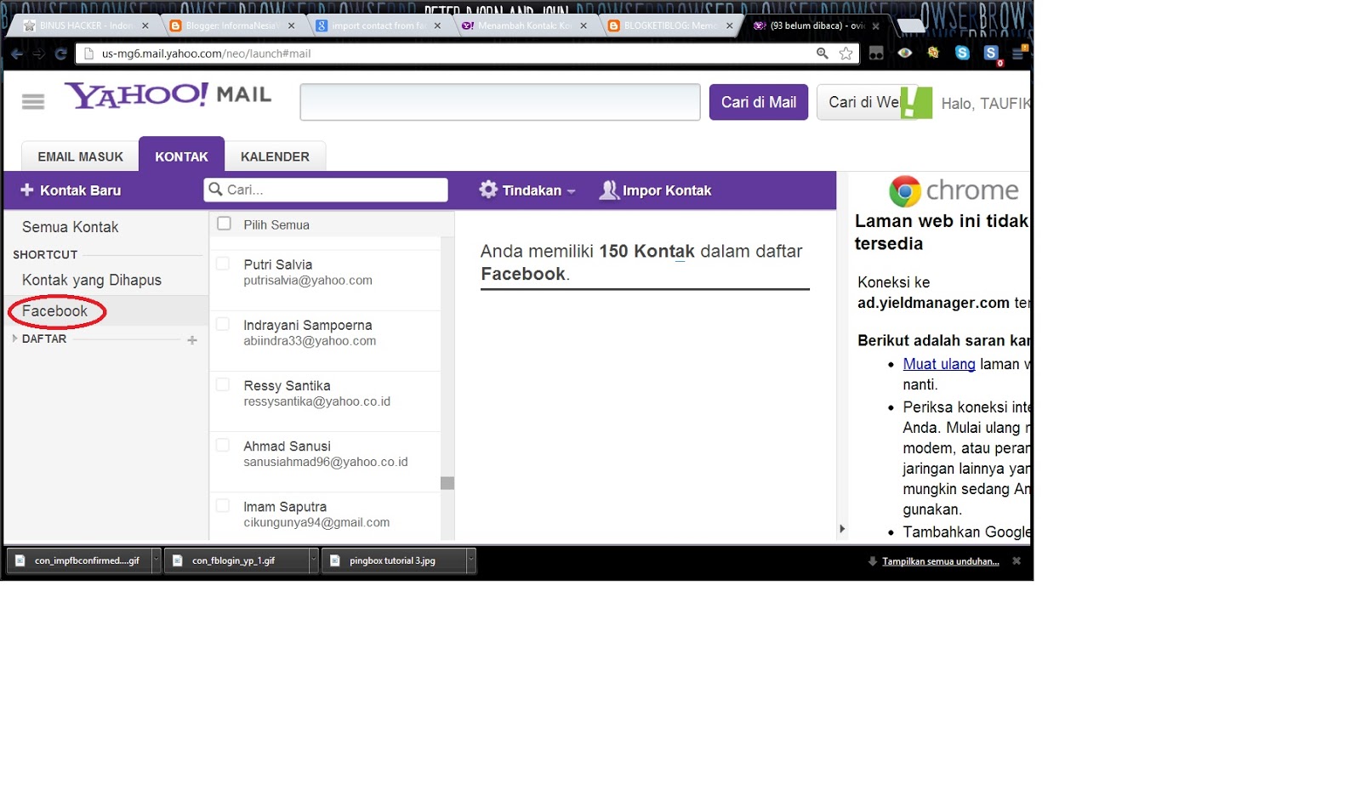Open the Yahoo Mail hamburger menu
The height and width of the screenshot is (796, 1361).
click(x=33, y=102)
